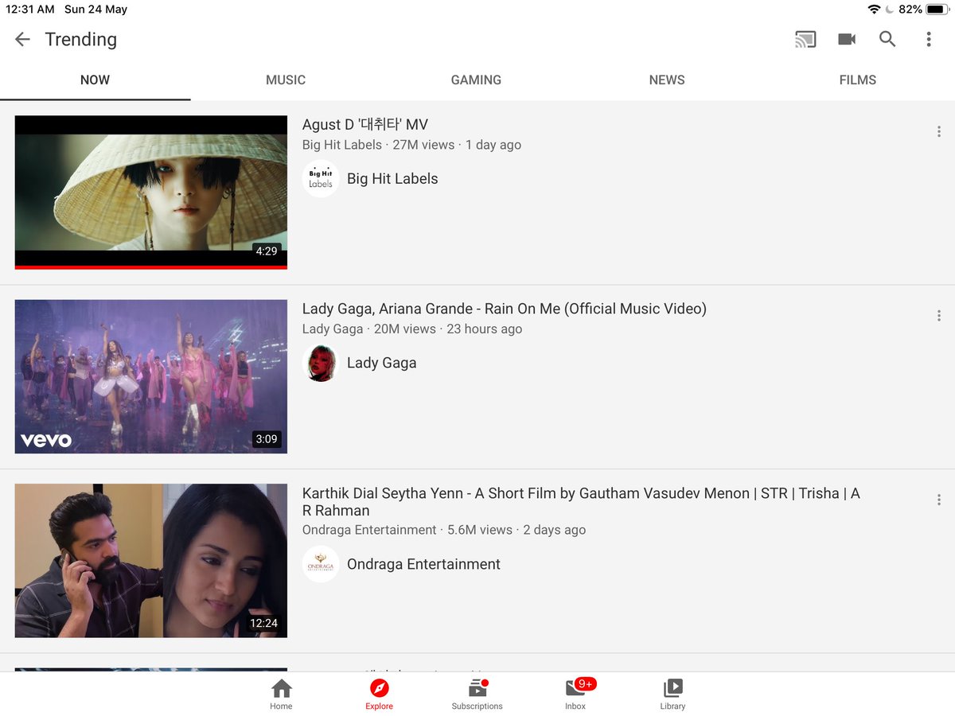Switch to the NOW trending tab
The width and height of the screenshot is (955, 716).
click(x=95, y=80)
